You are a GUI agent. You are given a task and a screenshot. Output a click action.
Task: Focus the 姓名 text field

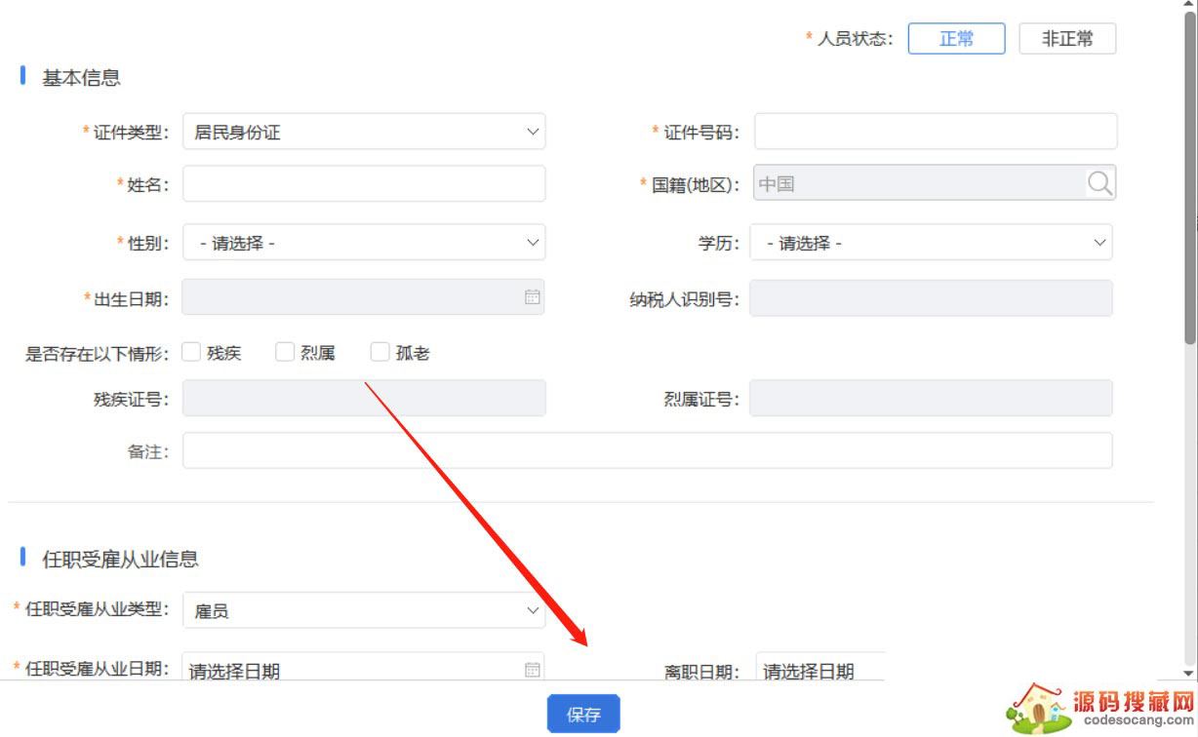[x=364, y=183]
